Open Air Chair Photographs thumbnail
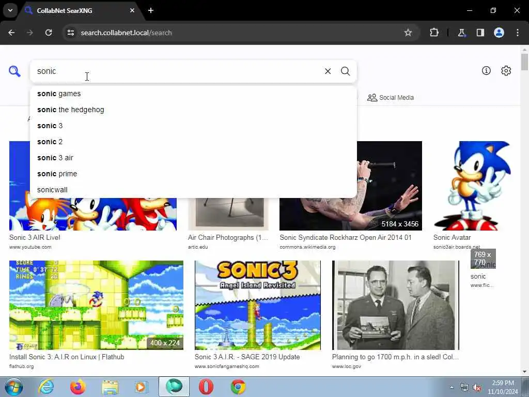 (228, 214)
